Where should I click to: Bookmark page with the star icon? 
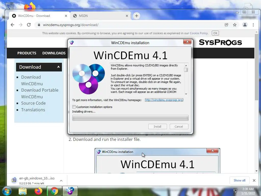coord(235,25)
